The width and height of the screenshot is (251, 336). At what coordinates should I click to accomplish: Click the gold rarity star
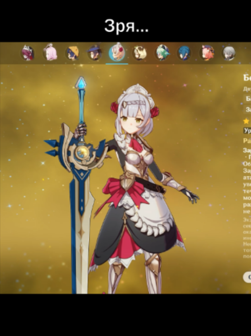pos(246,121)
